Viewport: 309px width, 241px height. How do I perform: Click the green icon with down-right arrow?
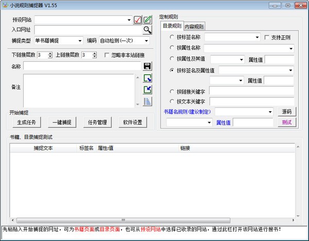point(147,78)
